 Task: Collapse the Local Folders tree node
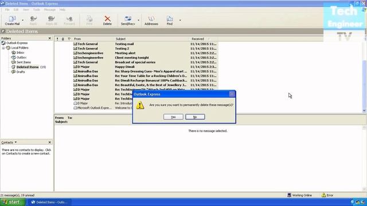click(3, 48)
